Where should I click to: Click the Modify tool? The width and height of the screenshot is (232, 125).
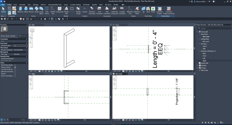point(3,10)
